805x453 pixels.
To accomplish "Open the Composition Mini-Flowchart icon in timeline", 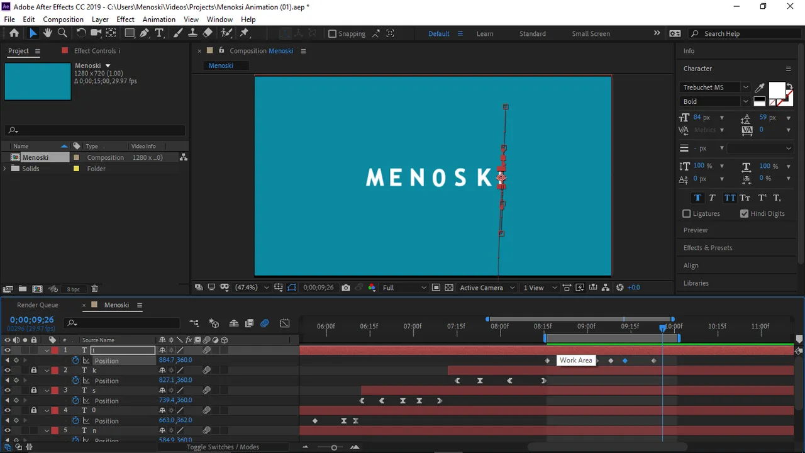I will click(194, 323).
